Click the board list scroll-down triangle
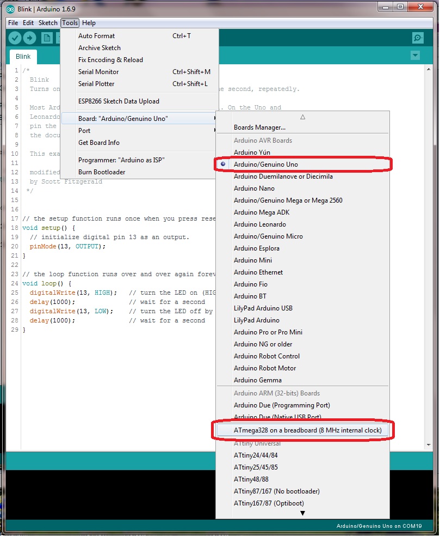Viewport: 440px width, 536px height. point(303,513)
